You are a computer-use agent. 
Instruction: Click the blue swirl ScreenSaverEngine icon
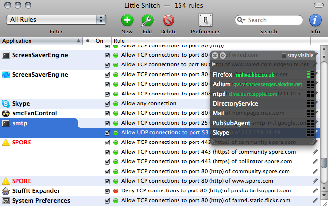tap(6, 75)
